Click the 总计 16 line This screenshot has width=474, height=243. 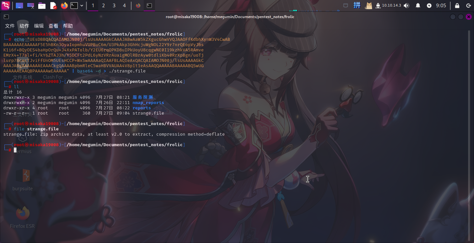[13, 92]
